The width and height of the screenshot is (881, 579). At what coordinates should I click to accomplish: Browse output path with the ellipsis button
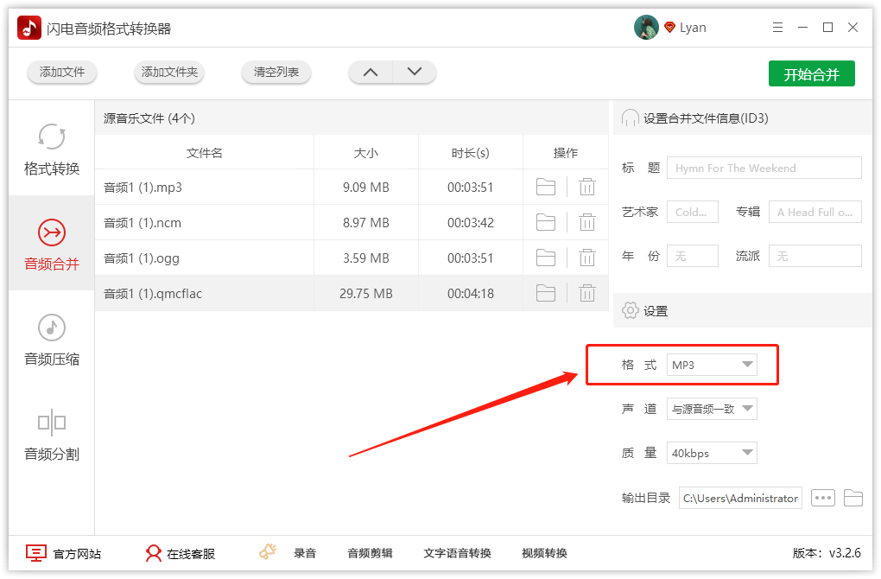pos(822,498)
